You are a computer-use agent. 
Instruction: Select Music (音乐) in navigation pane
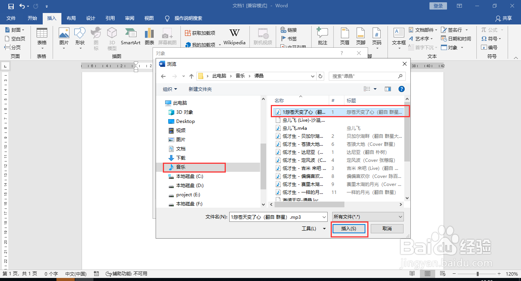[181, 167]
